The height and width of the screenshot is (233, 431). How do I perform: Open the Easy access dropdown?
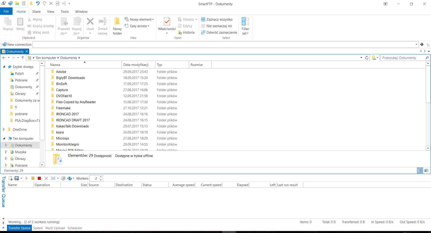tap(137, 26)
